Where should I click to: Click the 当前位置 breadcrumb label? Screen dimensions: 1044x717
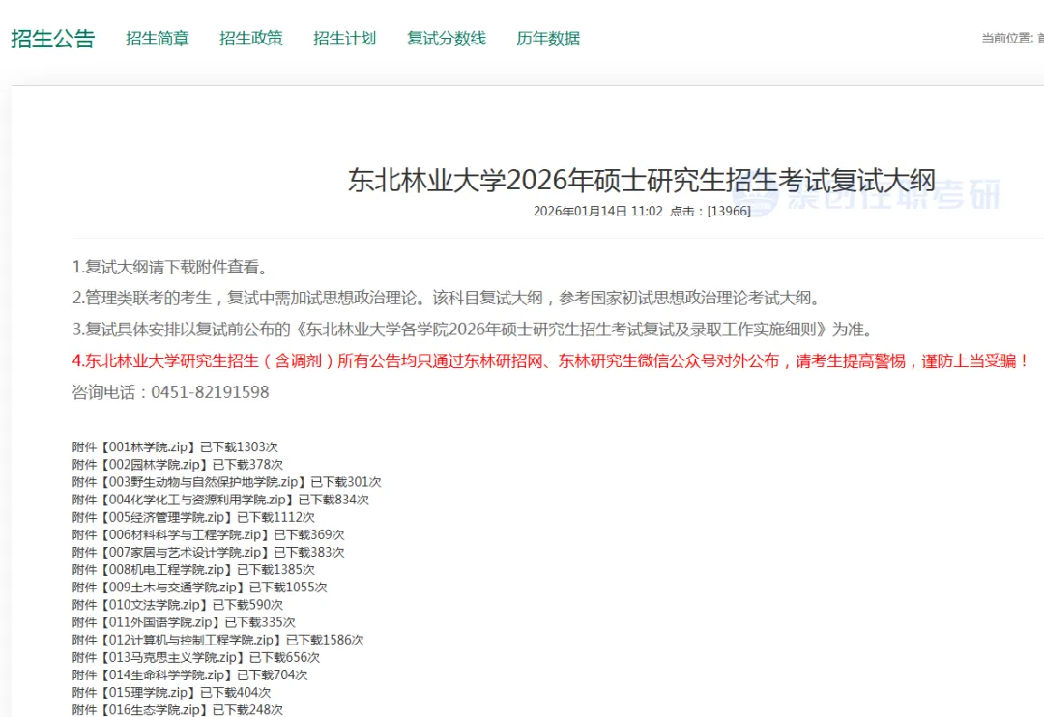point(1007,38)
